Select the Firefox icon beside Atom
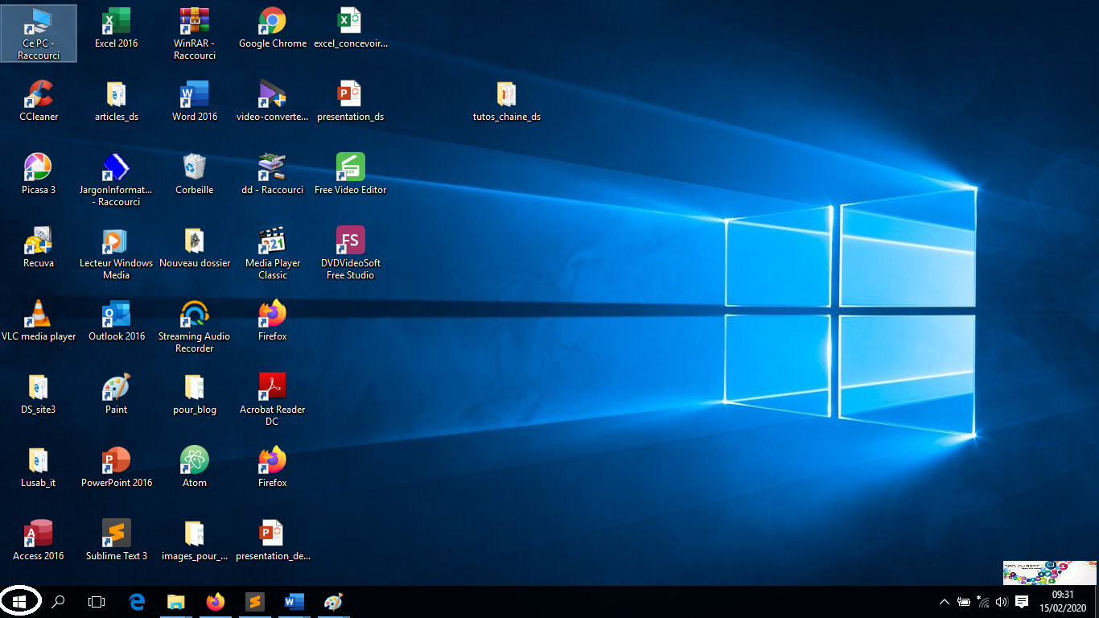The image size is (1099, 618). (273, 468)
